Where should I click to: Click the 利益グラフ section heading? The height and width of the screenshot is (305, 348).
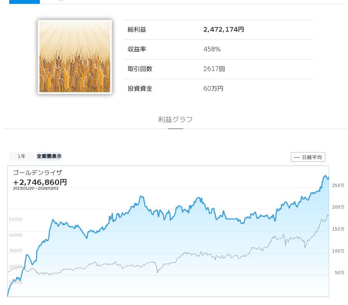175,120
